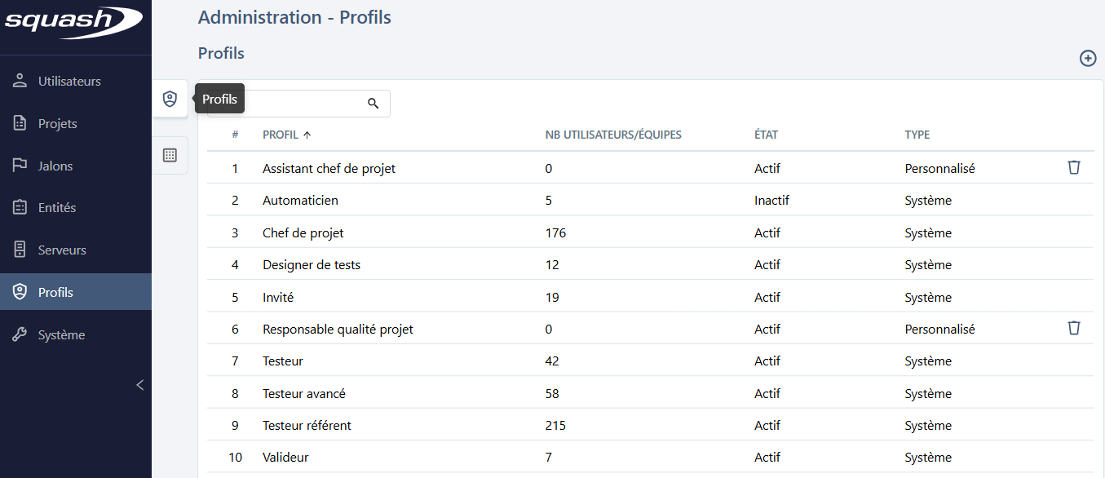Screen dimensions: 1105x478
Task: Delete the Responsable qualité projet profile
Action: click(x=1074, y=327)
